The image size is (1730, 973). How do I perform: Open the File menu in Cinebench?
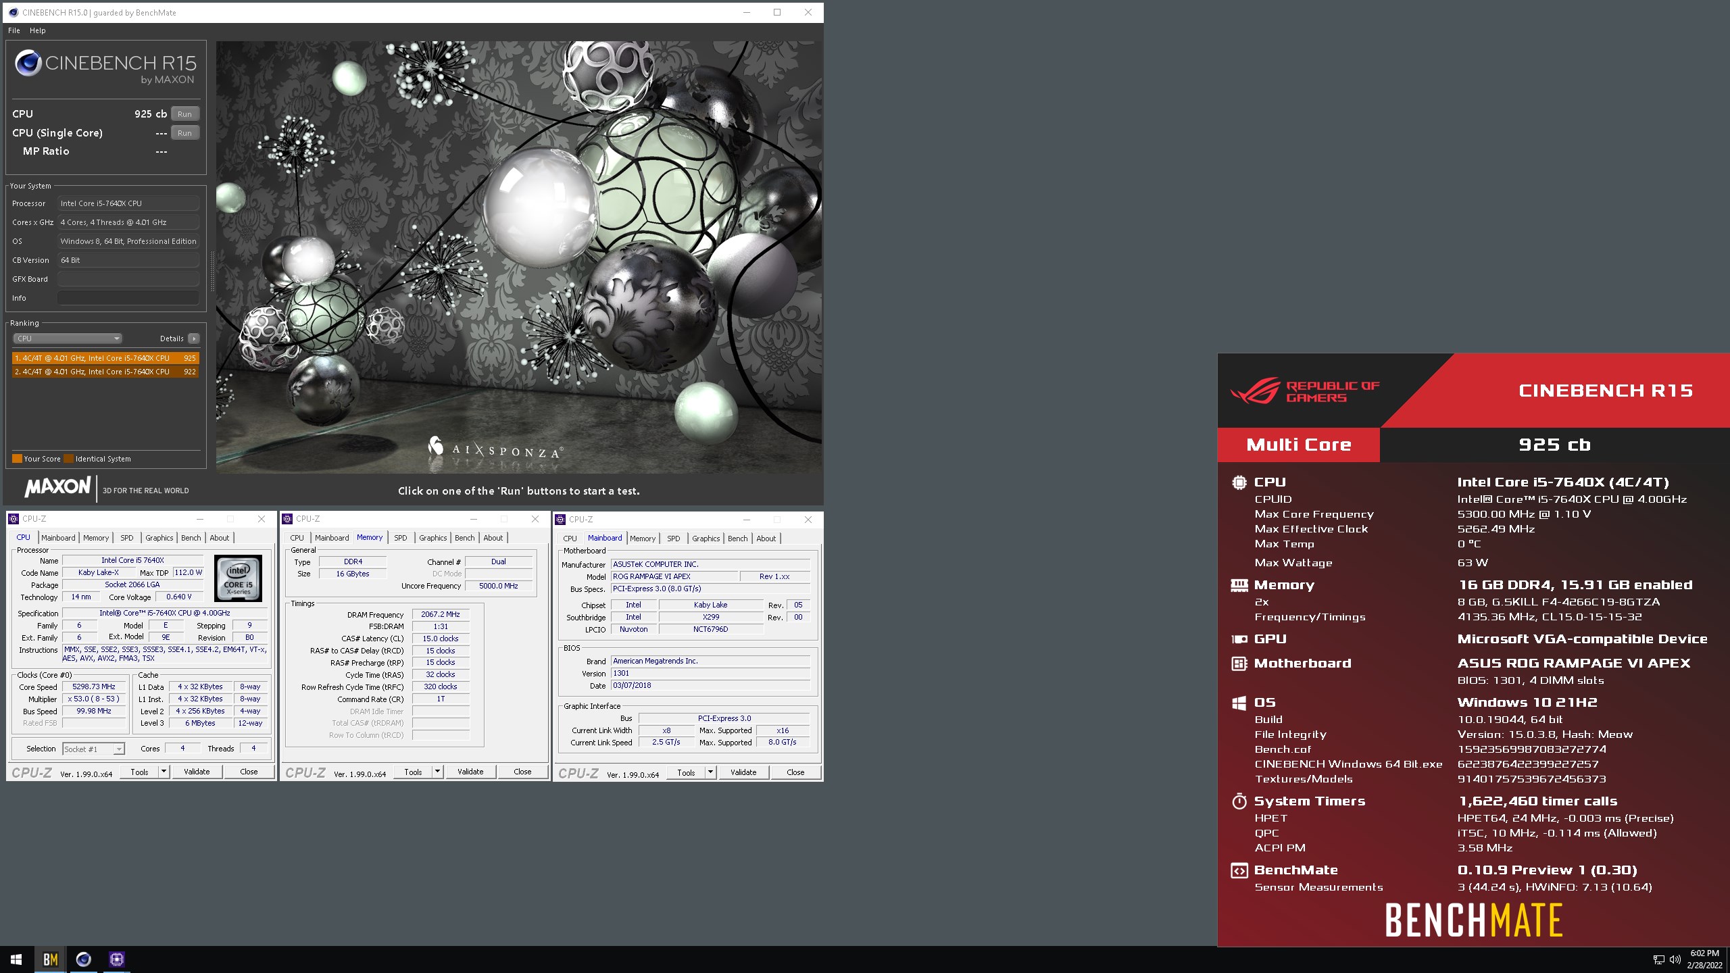pos(14,30)
